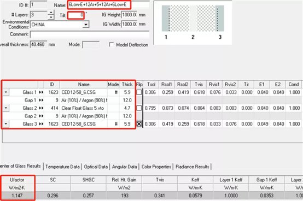
Task: Click the Tsol column header
Action: (x=151, y=85)
